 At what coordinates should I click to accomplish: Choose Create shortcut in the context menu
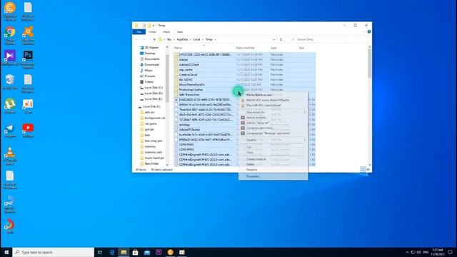point(273,159)
